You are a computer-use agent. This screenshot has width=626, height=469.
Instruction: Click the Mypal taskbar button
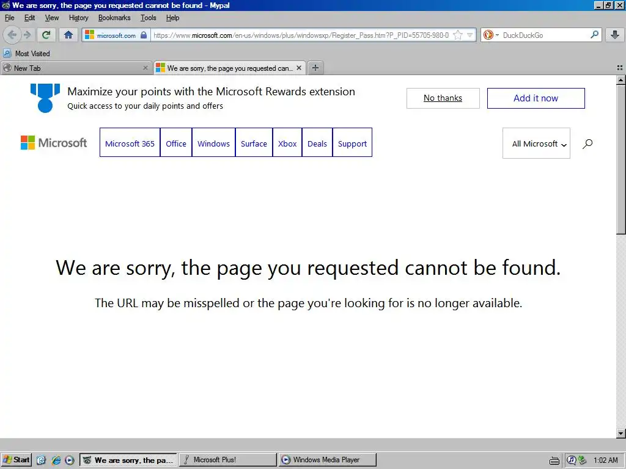(128, 460)
